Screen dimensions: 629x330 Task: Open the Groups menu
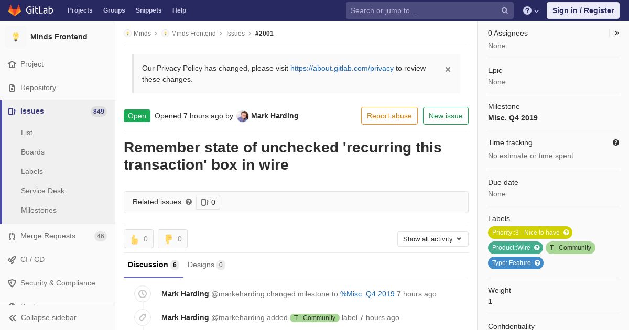(114, 10)
